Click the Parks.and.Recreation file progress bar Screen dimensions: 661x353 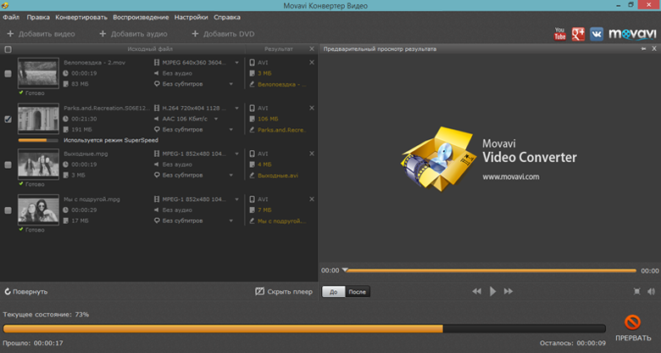pyautogui.click(x=38, y=140)
